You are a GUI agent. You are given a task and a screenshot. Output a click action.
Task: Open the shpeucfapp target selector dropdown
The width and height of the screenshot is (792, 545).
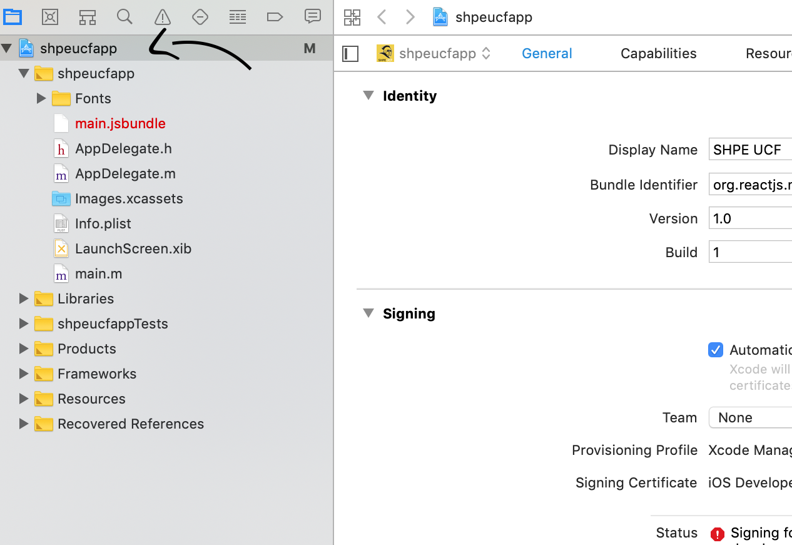click(434, 54)
